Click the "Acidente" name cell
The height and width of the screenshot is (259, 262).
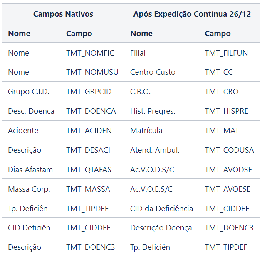[23, 131]
